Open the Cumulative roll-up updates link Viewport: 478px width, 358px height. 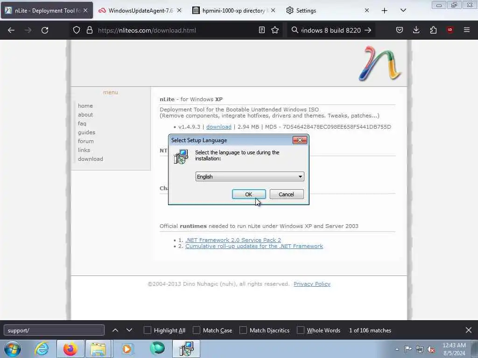254,246
